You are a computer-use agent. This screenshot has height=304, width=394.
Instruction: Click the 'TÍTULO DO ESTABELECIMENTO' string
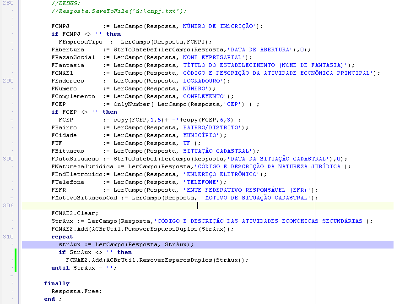[264, 65]
